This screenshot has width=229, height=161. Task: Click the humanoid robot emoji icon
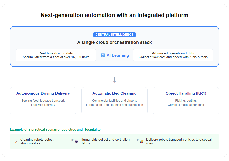(77, 141)
